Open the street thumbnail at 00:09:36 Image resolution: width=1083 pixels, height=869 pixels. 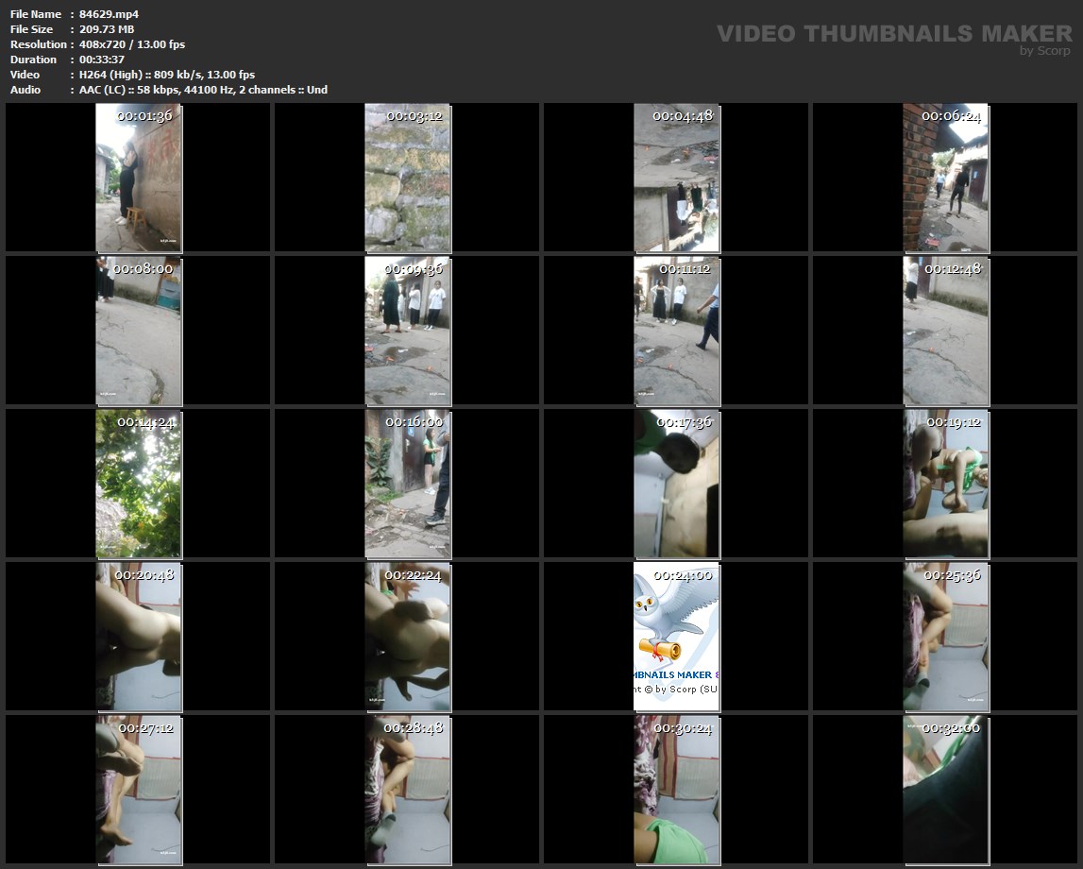pyautogui.click(x=408, y=331)
